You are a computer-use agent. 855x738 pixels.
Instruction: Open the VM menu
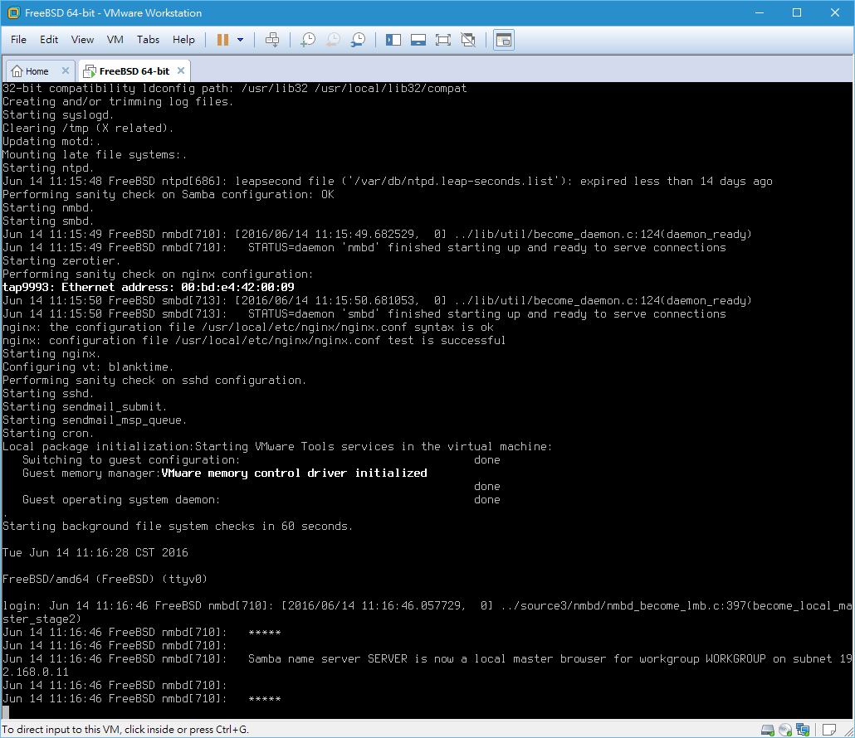[x=115, y=40]
